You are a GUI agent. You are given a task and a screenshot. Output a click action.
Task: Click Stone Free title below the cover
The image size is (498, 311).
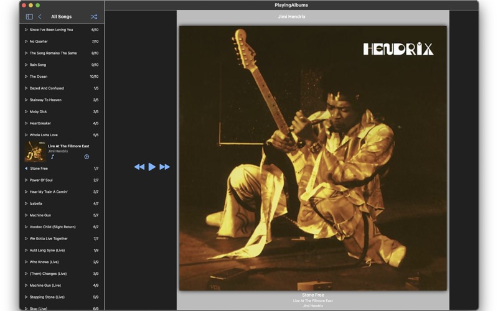click(x=313, y=295)
